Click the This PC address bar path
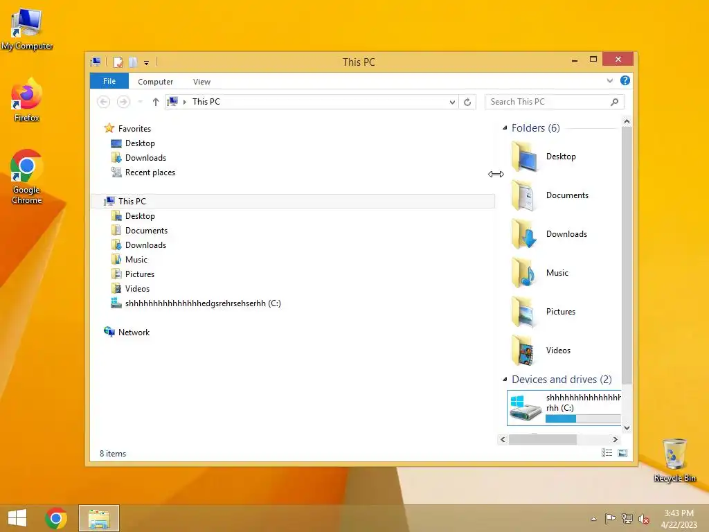Screen dimensions: 709x532 [206, 102]
